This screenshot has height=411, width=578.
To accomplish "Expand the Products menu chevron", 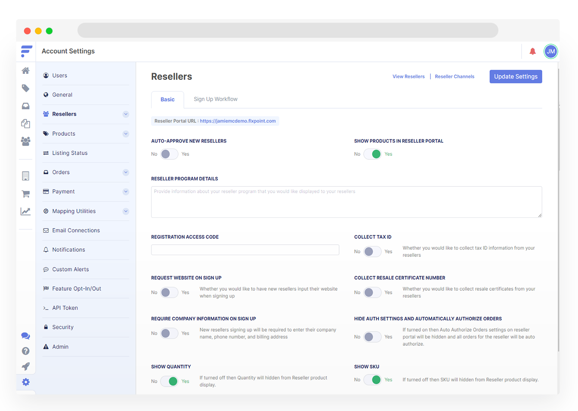I will pyautogui.click(x=126, y=134).
